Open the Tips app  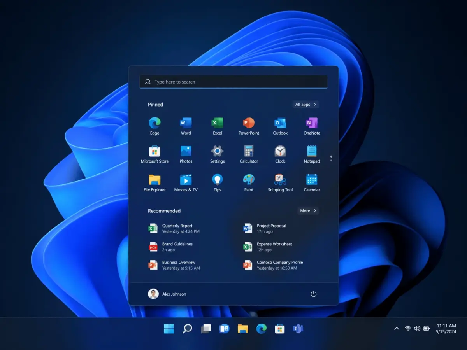217,183
